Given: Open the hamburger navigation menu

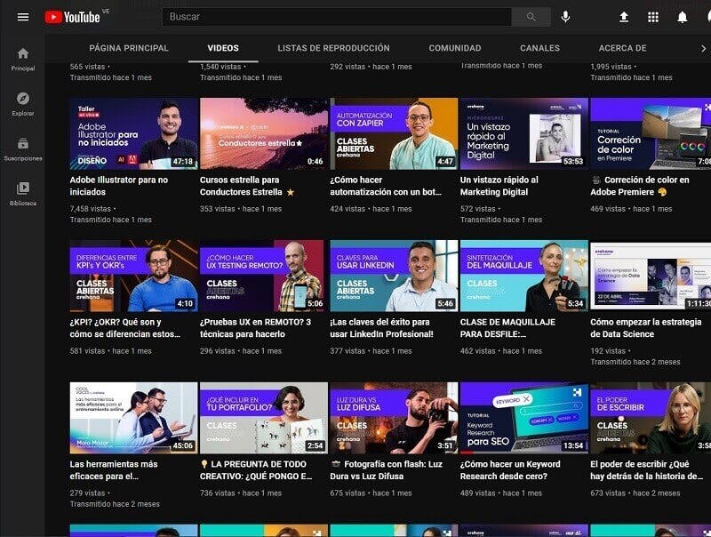Looking at the screenshot, I should (x=23, y=15).
